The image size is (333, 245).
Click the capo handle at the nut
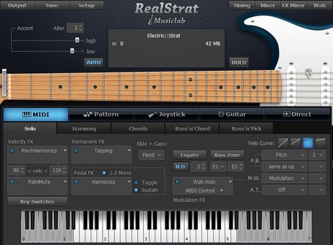click(x=4, y=83)
